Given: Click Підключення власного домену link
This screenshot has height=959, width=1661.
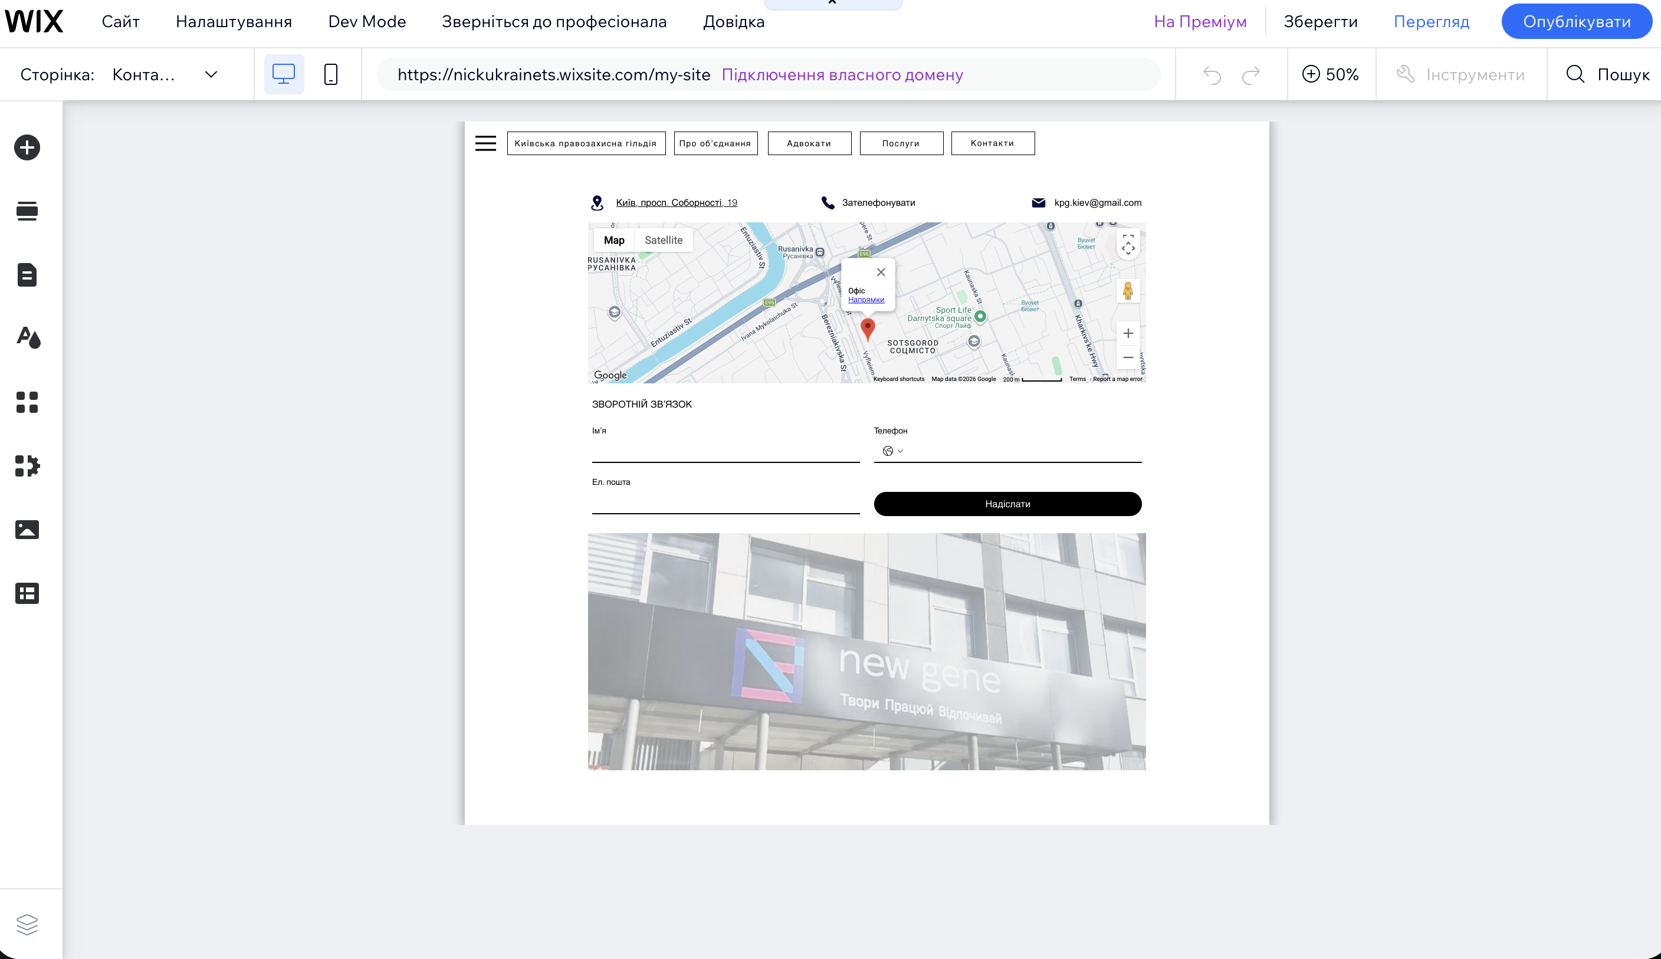Looking at the screenshot, I should [842, 74].
